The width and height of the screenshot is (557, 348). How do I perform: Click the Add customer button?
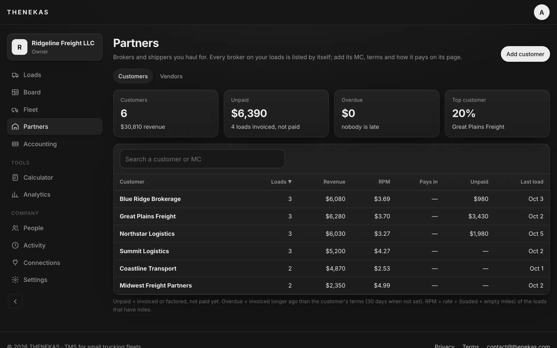[525, 54]
